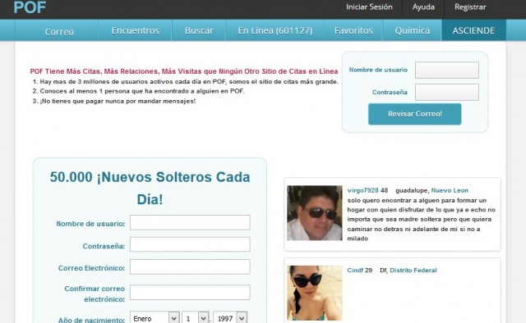Open the birth month Enero dropdown
This screenshot has height=323, width=526.
[x=155, y=318]
